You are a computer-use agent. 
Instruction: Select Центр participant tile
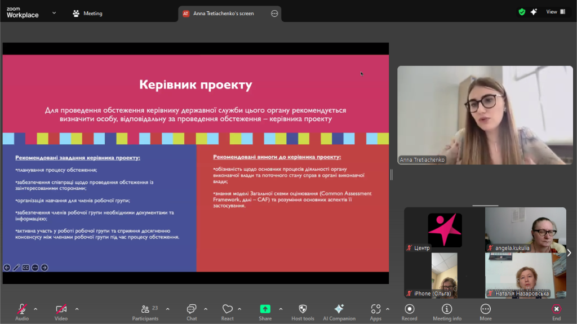click(445, 230)
